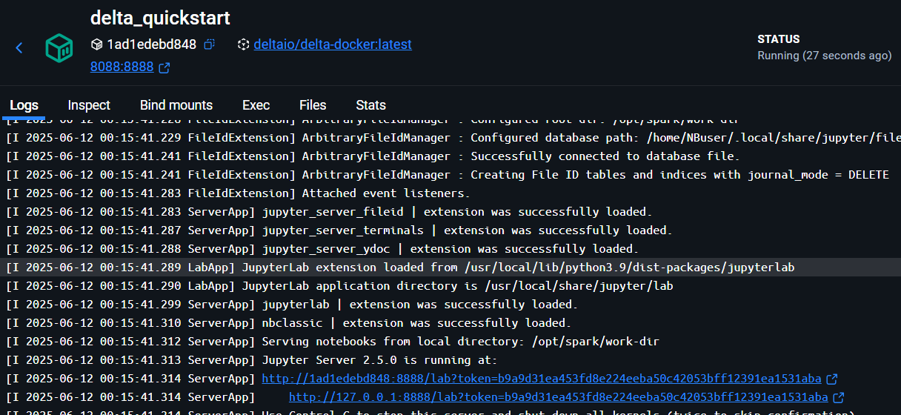Click container ID text 1ad1edebd848
The height and width of the screenshot is (415, 901).
[152, 44]
